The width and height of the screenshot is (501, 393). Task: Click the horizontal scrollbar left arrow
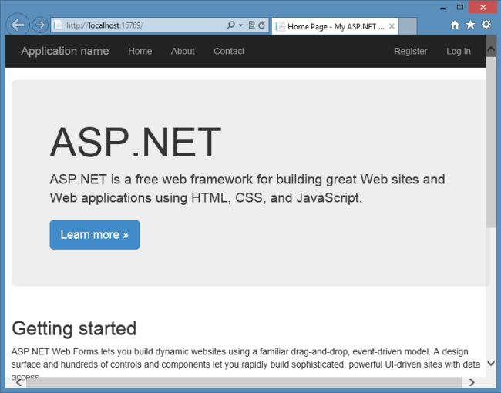click(18, 382)
